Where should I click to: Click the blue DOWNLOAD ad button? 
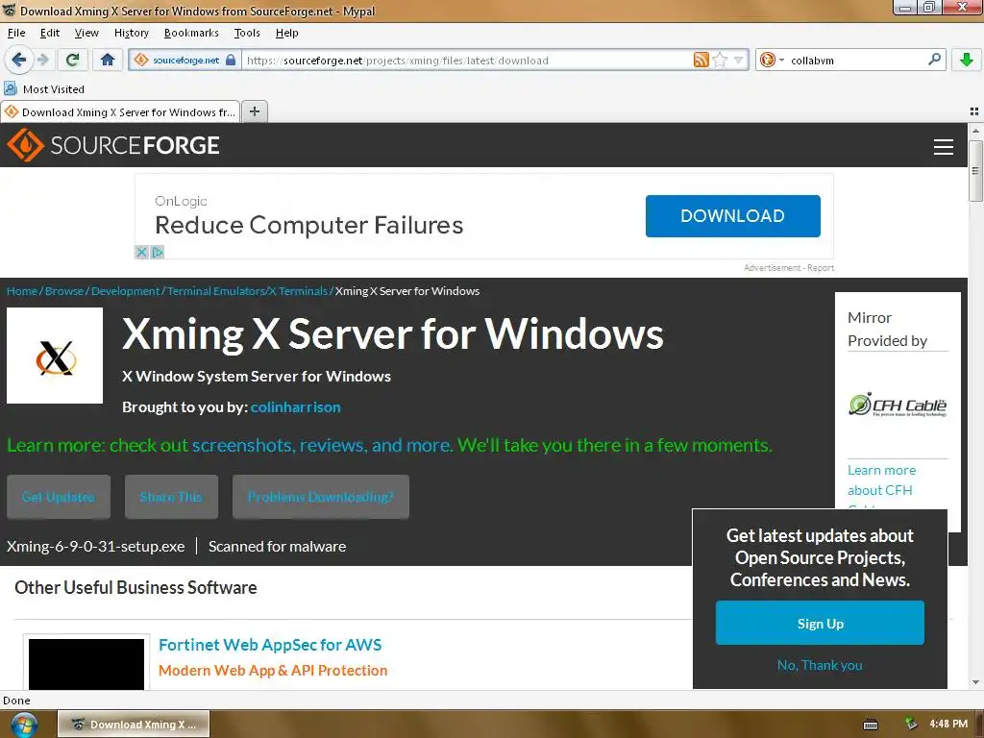(x=732, y=216)
